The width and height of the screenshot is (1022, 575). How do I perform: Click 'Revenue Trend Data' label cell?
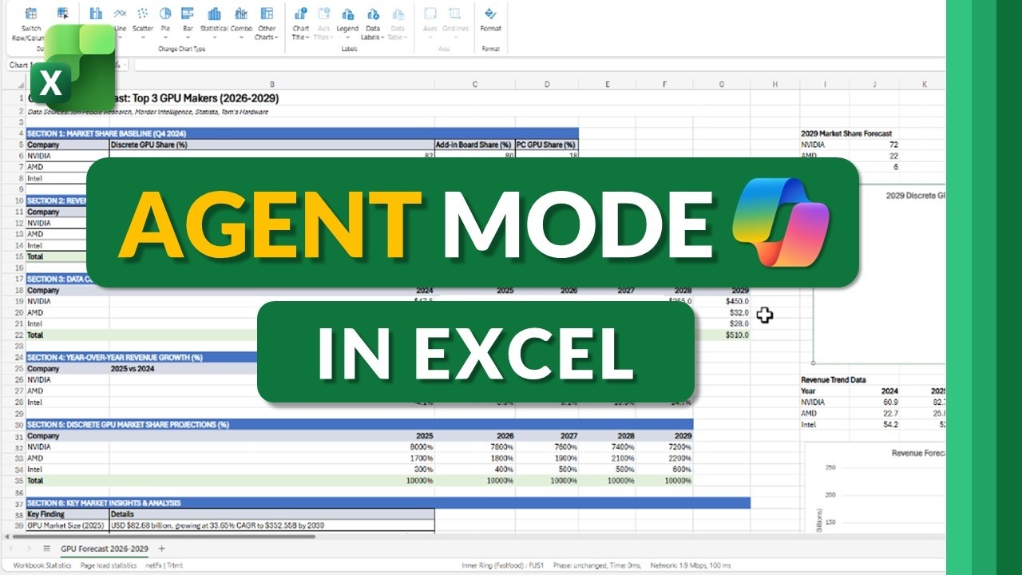[x=834, y=380]
